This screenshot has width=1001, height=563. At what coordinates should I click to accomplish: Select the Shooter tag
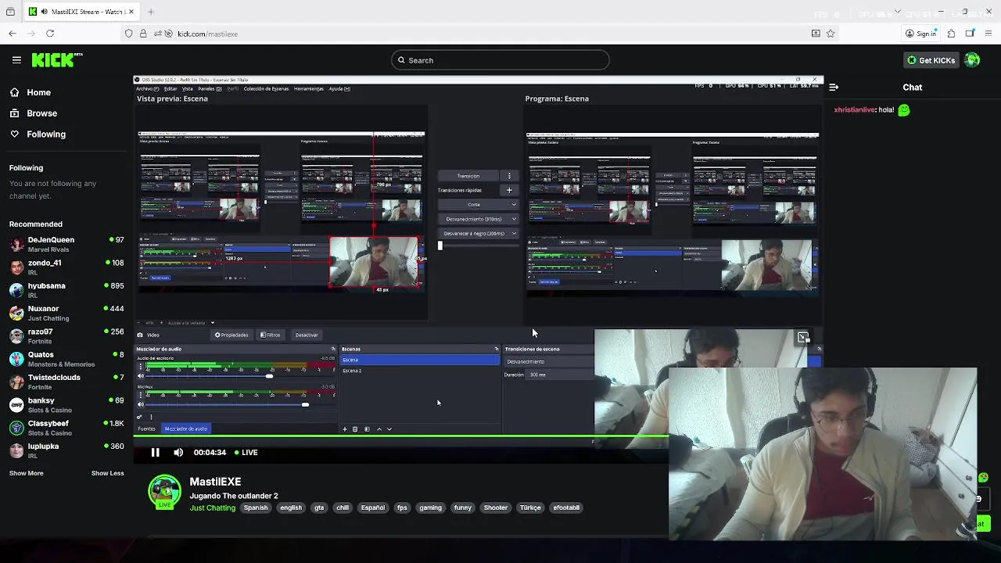[x=496, y=507]
